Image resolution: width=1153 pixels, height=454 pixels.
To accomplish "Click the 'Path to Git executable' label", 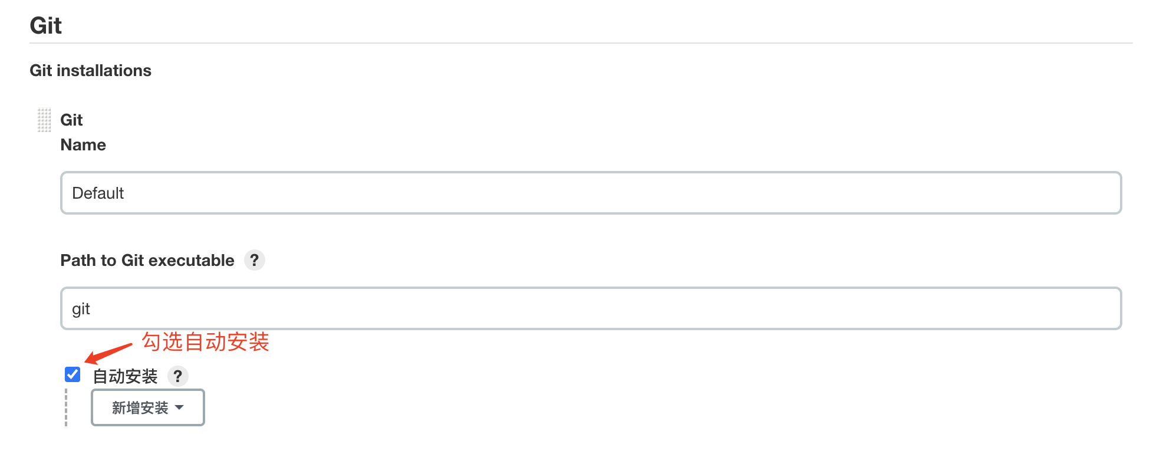I will (147, 260).
